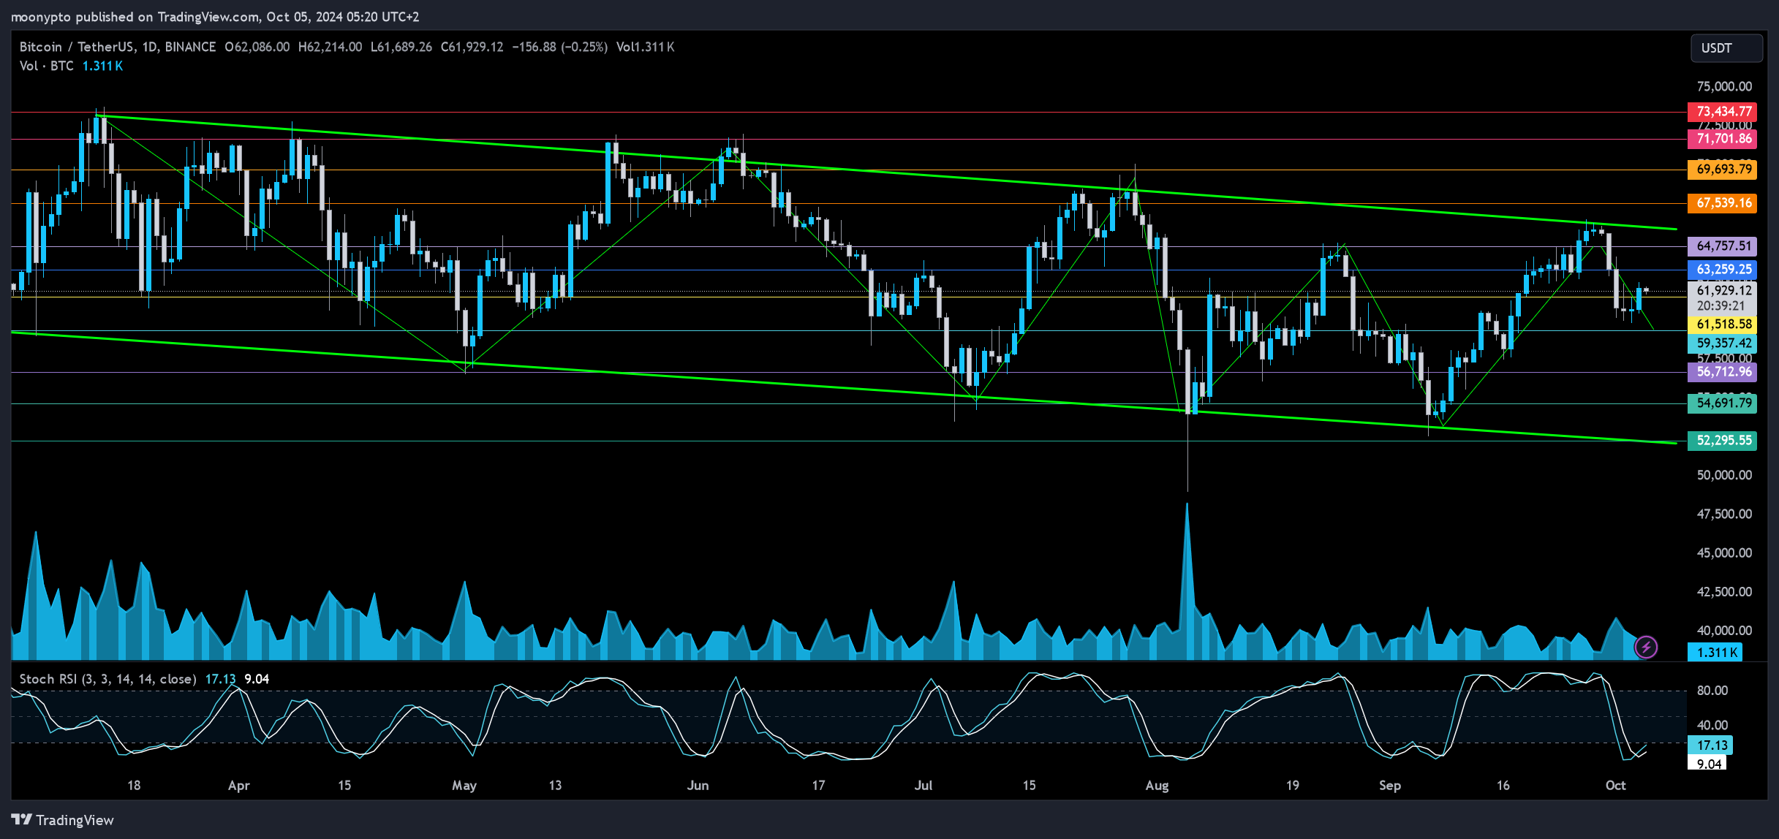Click the 54,691.79 green price label

pyautogui.click(x=1723, y=403)
